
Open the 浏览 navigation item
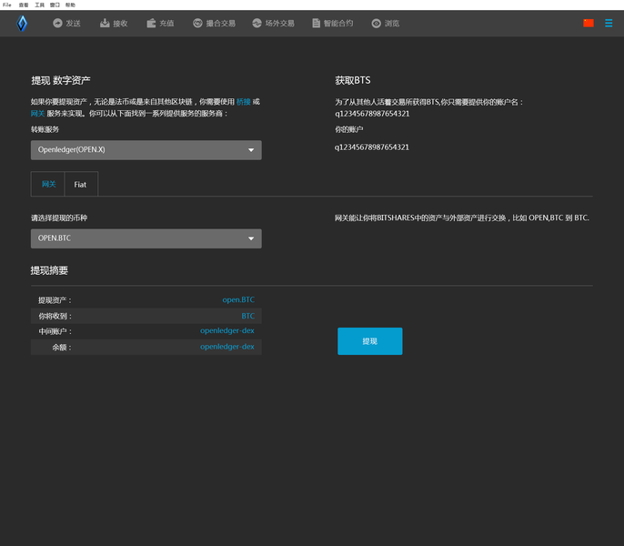point(386,24)
